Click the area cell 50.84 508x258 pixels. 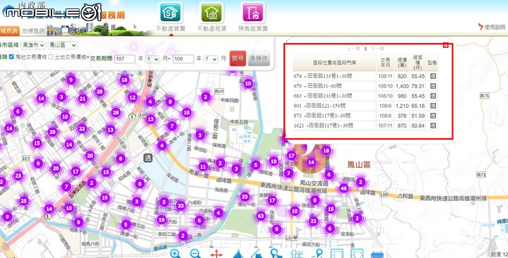click(418, 125)
